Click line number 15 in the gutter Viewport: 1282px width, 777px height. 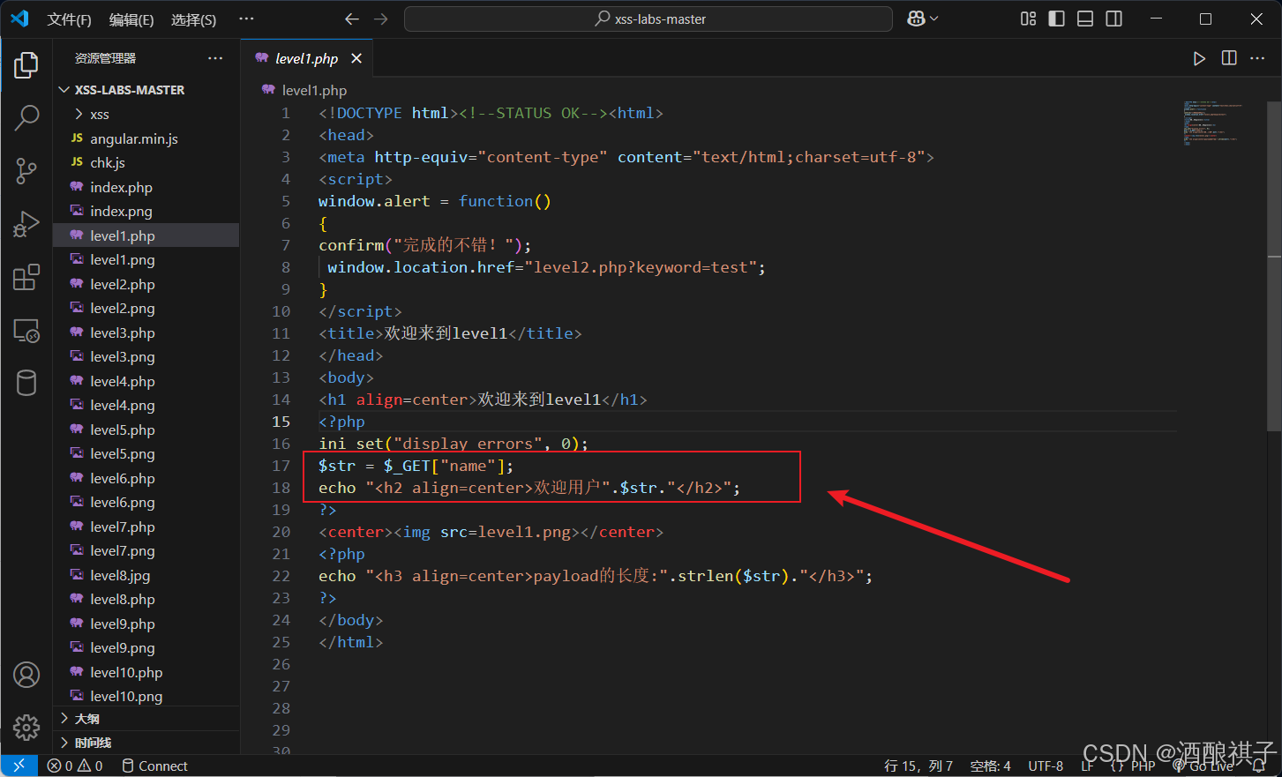[281, 422]
